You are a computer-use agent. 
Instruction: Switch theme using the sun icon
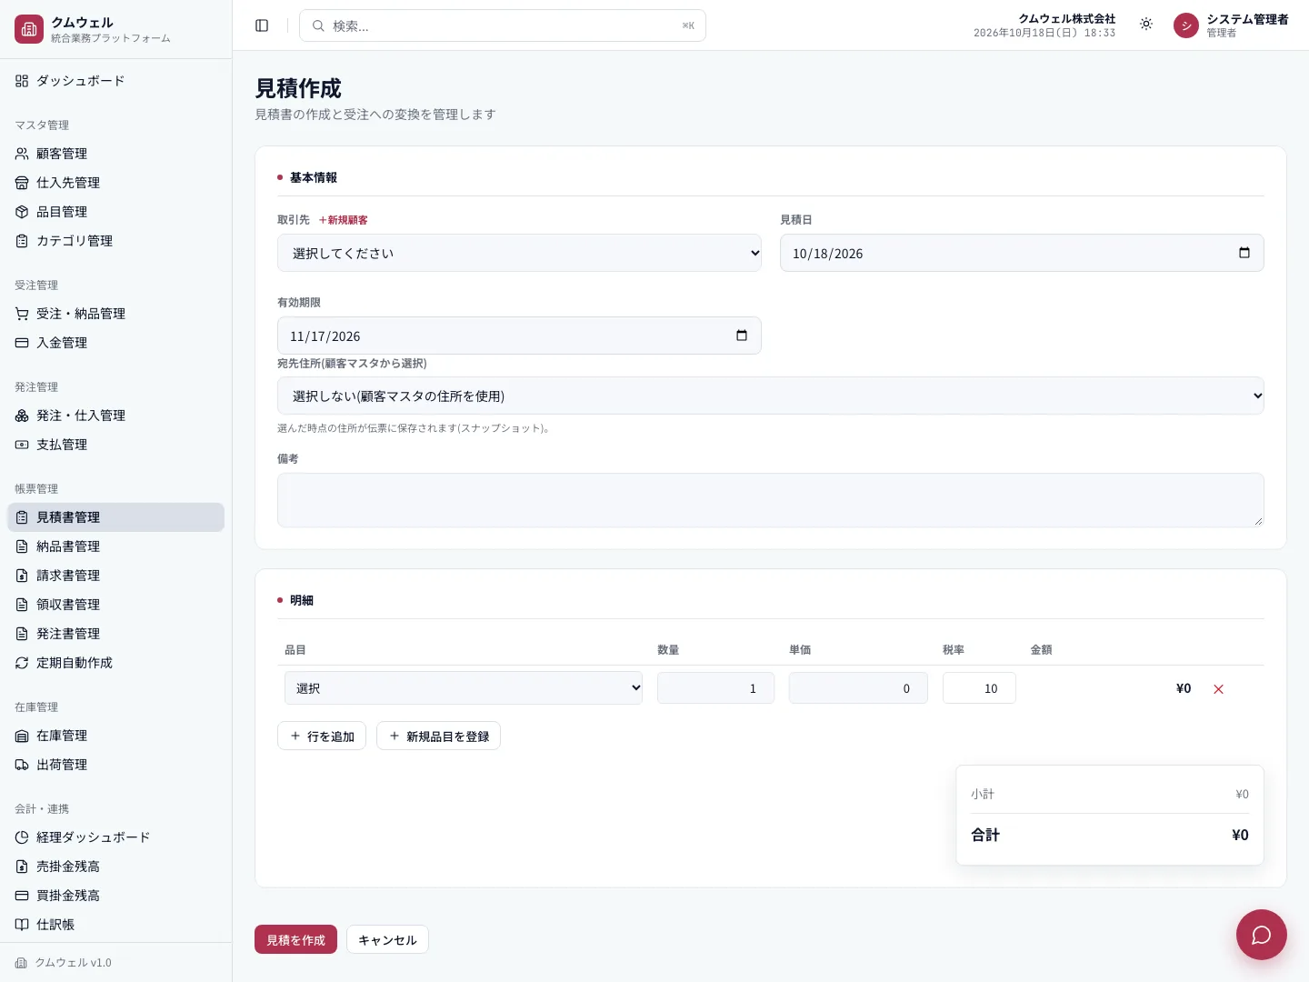[1146, 25]
